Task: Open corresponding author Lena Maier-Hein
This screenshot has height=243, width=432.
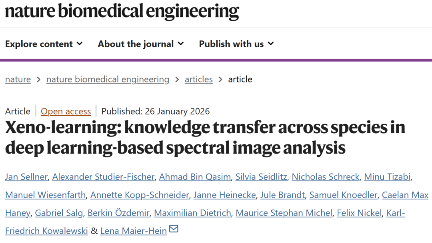Action: tap(134, 231)
